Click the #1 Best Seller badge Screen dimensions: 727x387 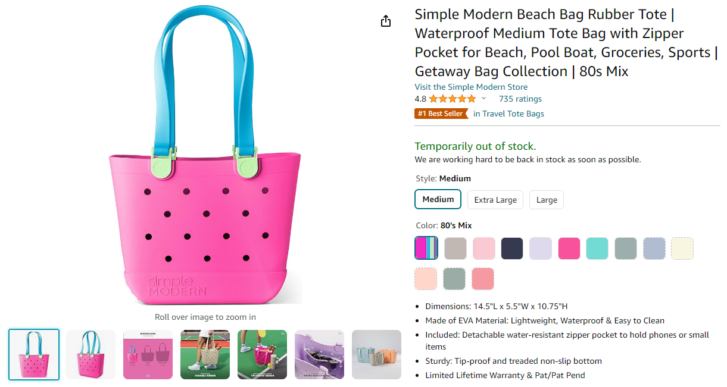(441, 114)
